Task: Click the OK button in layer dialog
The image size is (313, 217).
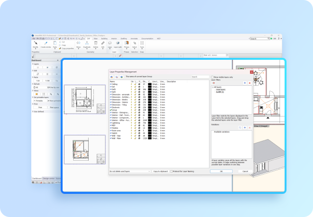Action: 221,171
